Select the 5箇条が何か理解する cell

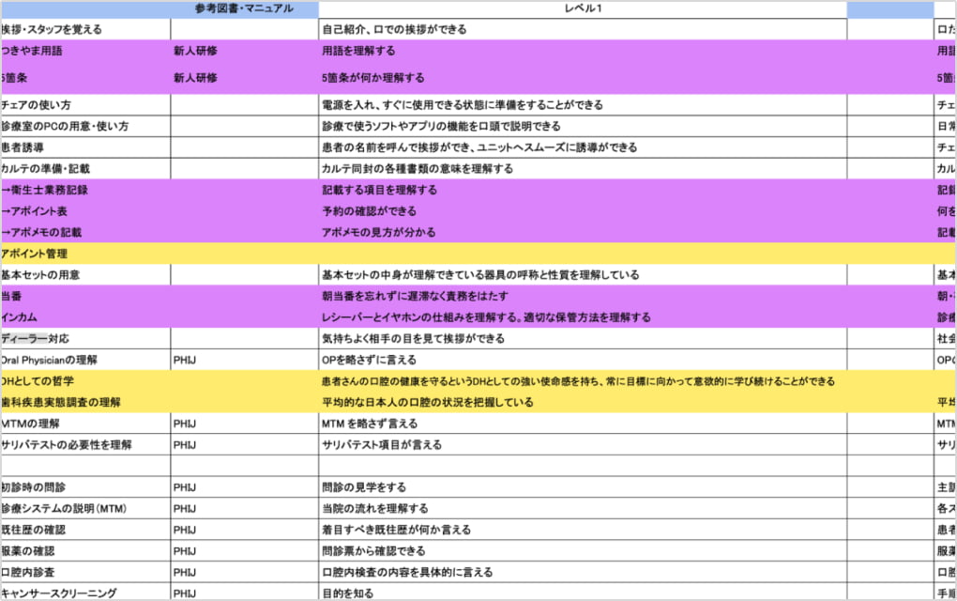(373, 79)
